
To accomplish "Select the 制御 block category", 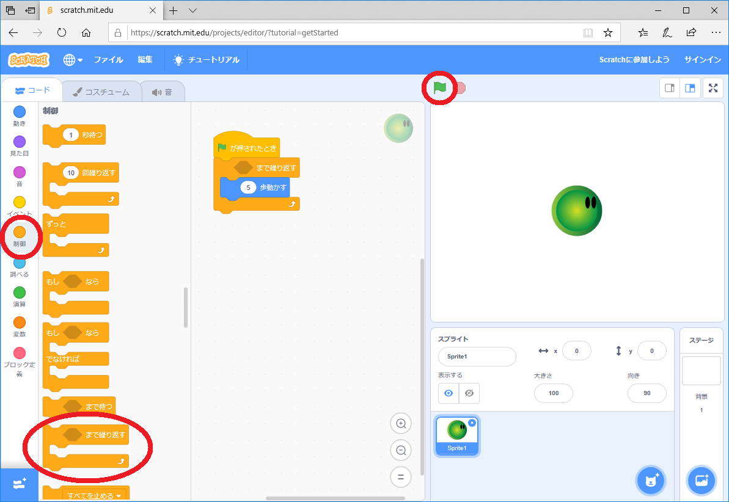I will click(20, 236).
